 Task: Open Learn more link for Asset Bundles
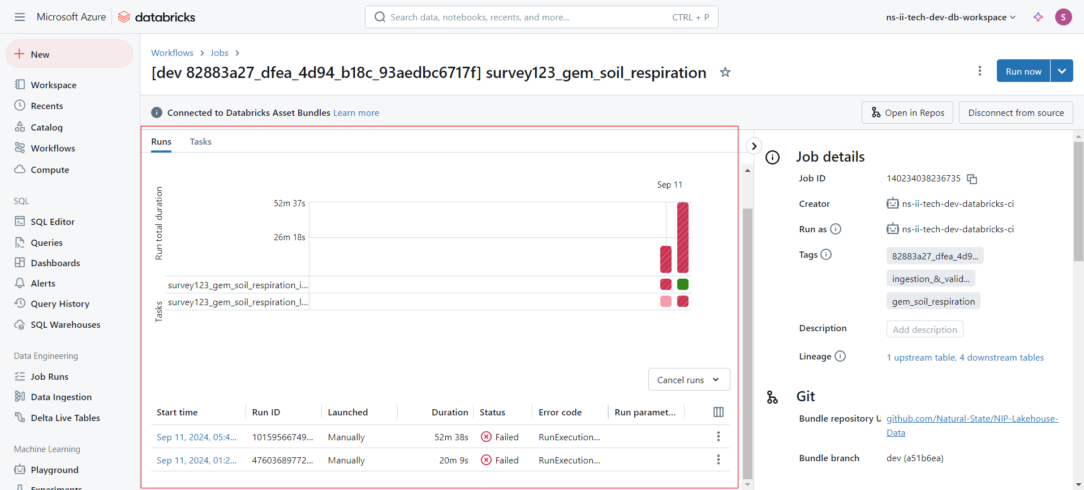coord(356,112)
